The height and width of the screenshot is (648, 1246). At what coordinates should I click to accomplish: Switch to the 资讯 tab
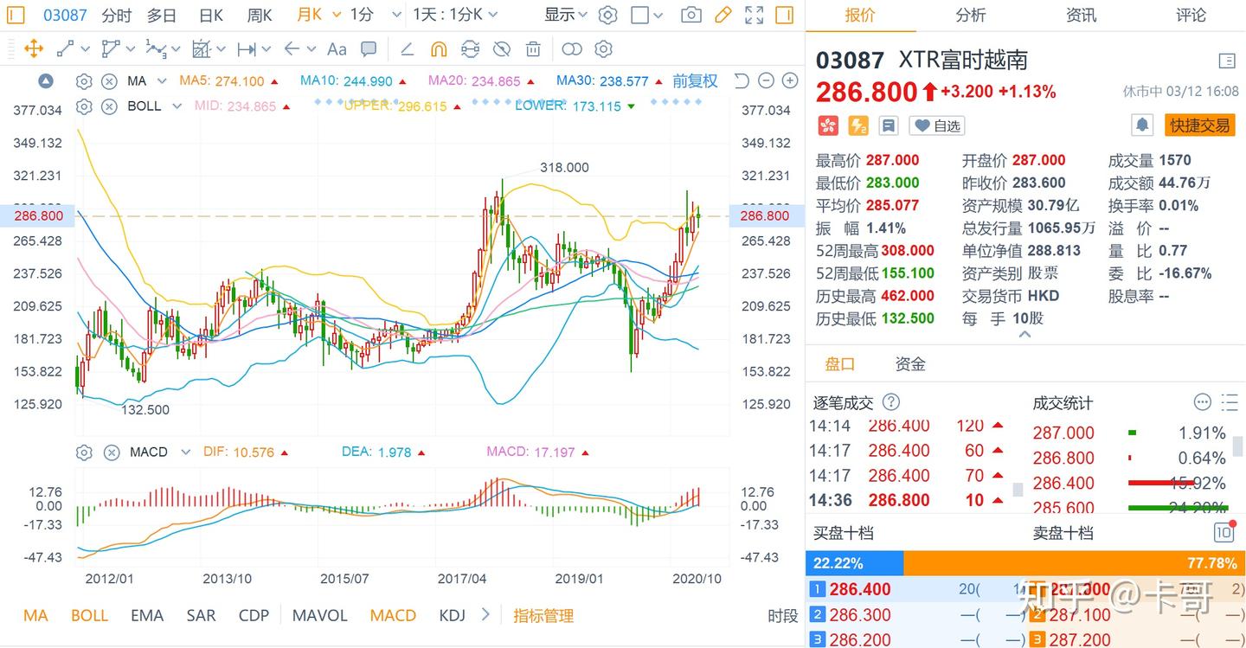click(1081, 15)
